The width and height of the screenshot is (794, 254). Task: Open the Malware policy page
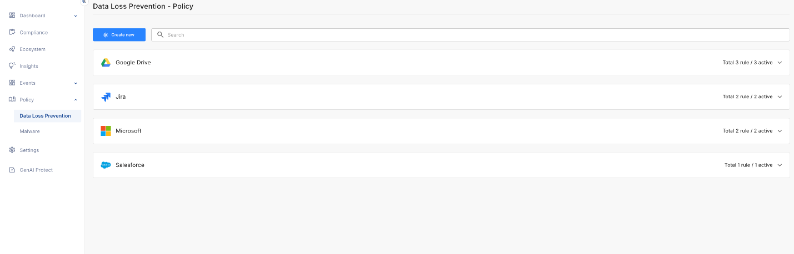tap(29, 131)
